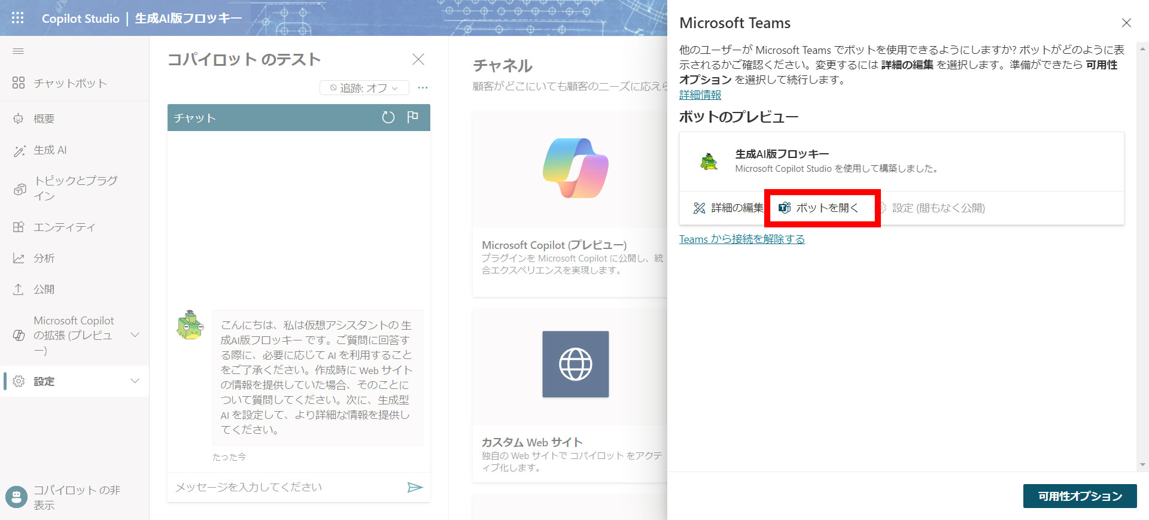Viewport: 1149px width, 520px height.
Task: Click the チャットボット grid icon
Action: pos(19,83)
